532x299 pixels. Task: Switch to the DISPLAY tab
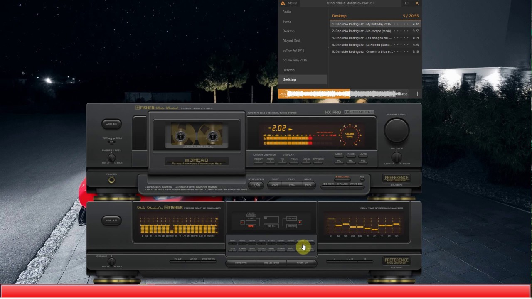302,263
